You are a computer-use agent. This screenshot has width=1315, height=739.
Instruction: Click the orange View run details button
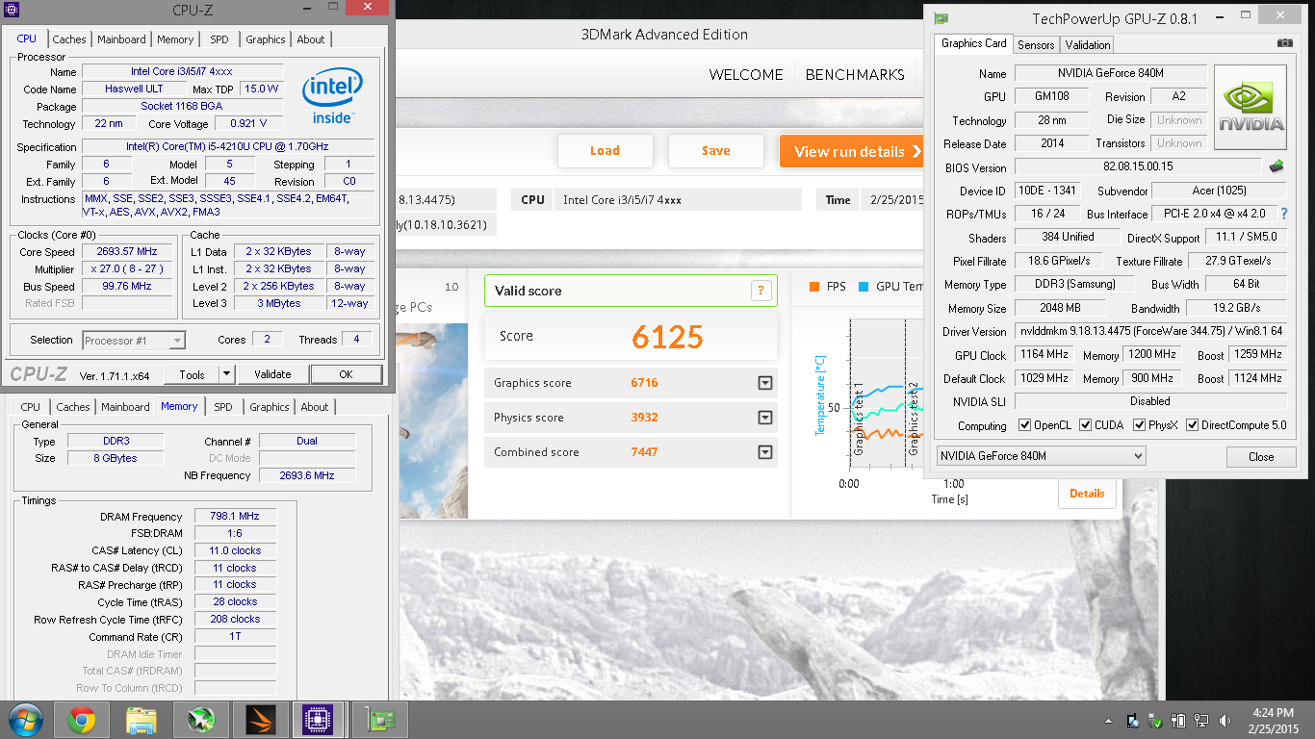click(852, 151)
